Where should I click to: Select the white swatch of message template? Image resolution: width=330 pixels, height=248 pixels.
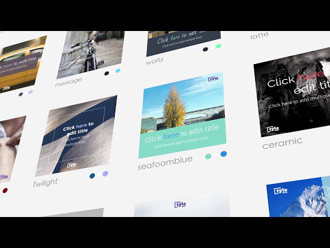[x=113, y=72]
